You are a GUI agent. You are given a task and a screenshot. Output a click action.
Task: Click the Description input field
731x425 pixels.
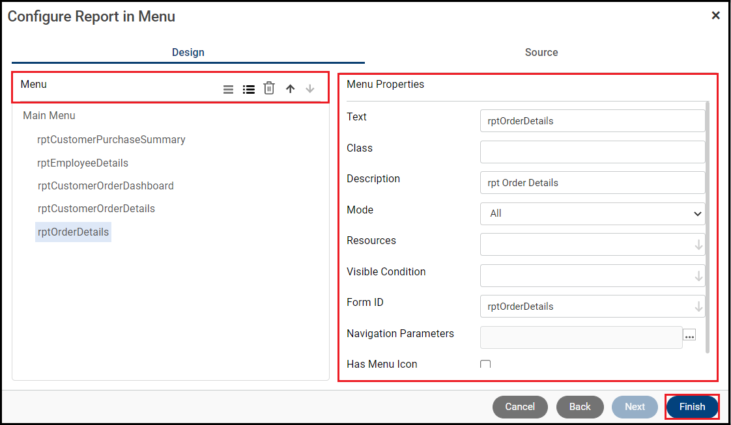pyautogui.click(x=592, y=183)
